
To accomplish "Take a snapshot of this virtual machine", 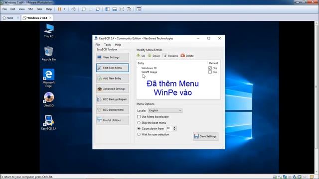I will click(x=84, y=9).
